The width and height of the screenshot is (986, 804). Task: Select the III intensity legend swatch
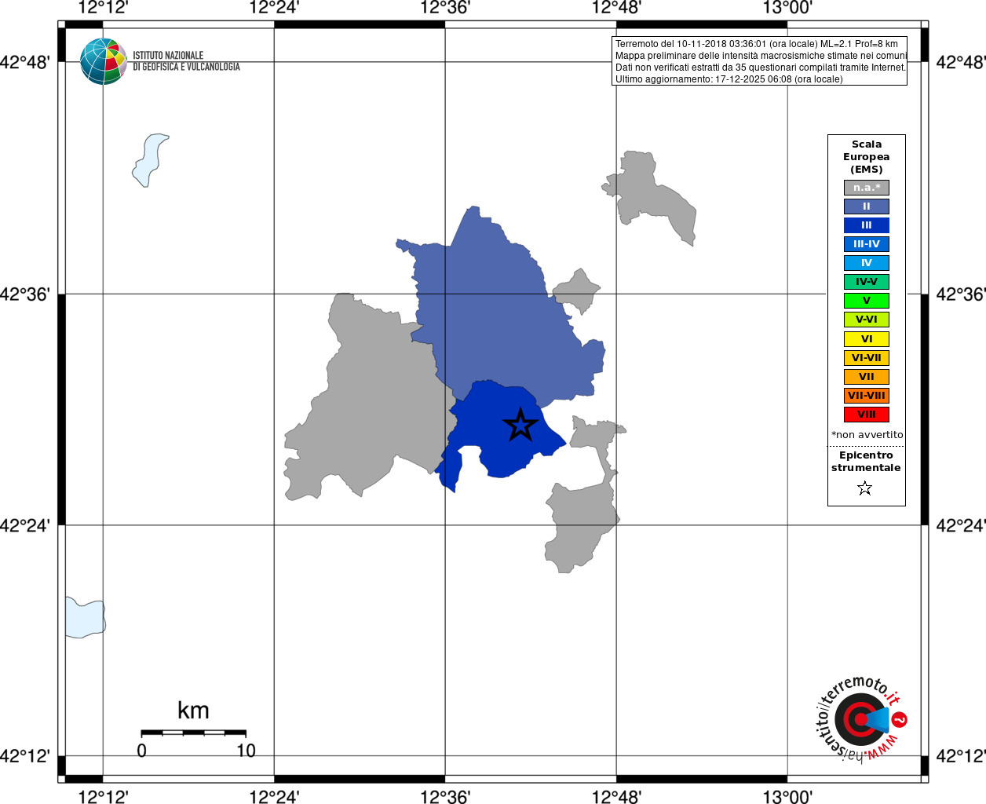coord(867,225)
